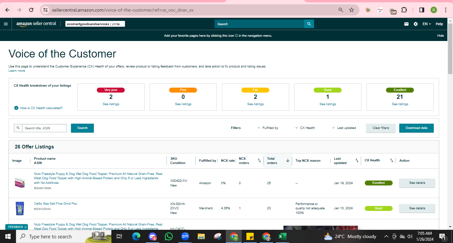Open Windows Start menu
Image resolution: width=453 pixels, height=243 pixels.
pyautogui.click(x=8, y=236)
